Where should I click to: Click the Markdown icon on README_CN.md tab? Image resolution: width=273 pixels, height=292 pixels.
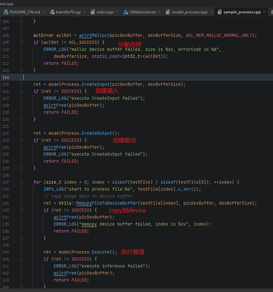[x=6, y=12]
